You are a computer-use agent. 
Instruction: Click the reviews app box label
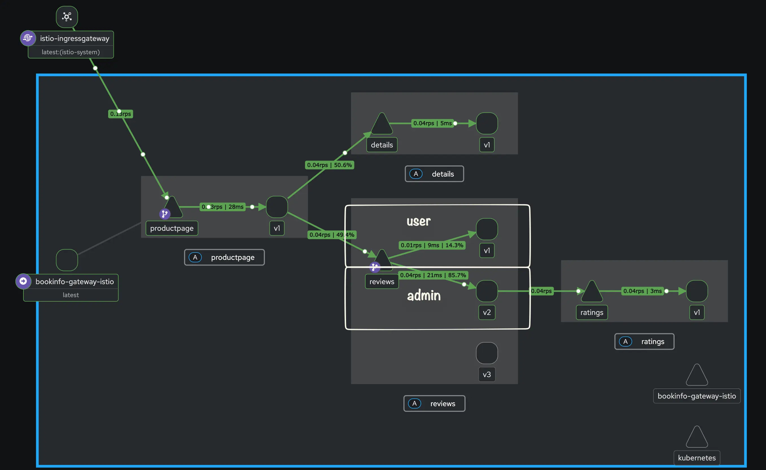tap(434, 403)
